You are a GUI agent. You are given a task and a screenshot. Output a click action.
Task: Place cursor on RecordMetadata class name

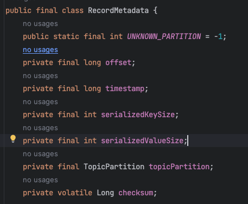(x=118, y=10)
